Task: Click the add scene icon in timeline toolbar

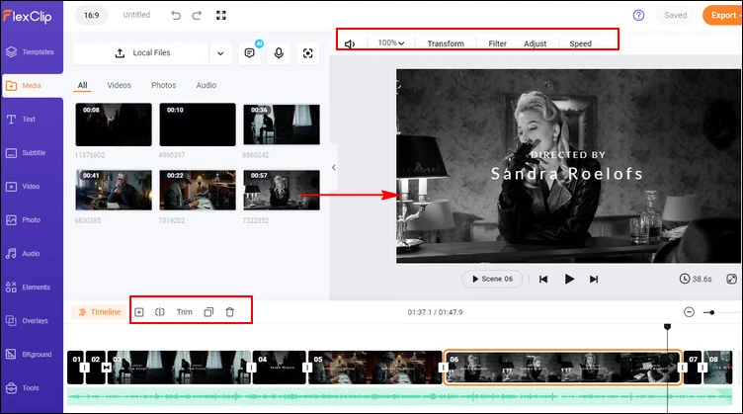Action: [x=139, y=312]
